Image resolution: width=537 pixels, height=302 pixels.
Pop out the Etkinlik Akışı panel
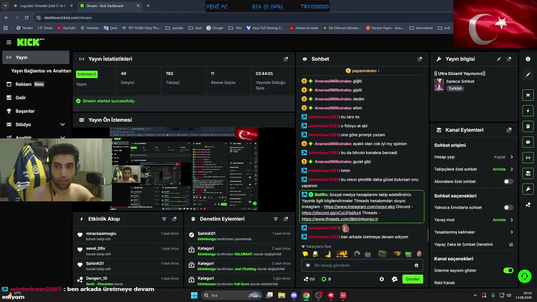pyautogui.click(x=174, y=219)
